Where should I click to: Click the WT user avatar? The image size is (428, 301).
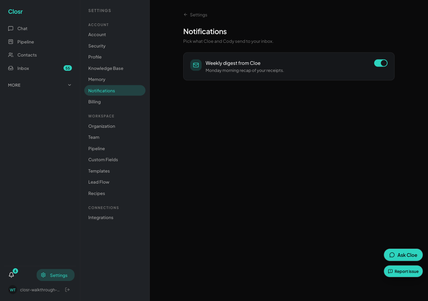(13, 290)
